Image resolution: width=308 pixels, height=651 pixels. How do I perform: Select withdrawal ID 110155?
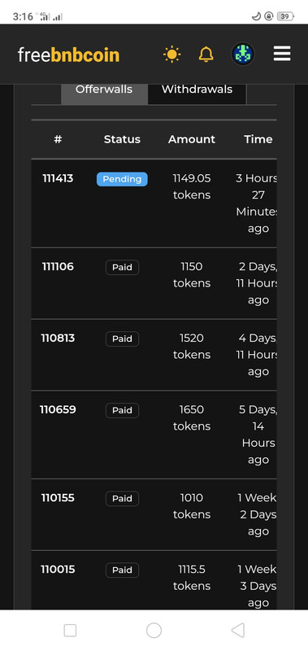tap(58, 497)
